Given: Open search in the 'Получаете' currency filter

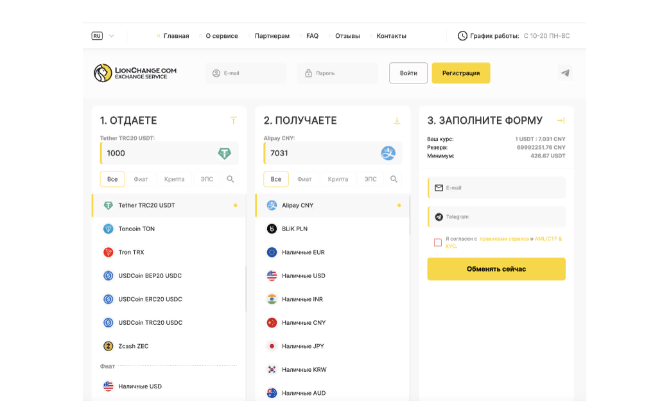Looking at the screenshot, I should (394, 179).
